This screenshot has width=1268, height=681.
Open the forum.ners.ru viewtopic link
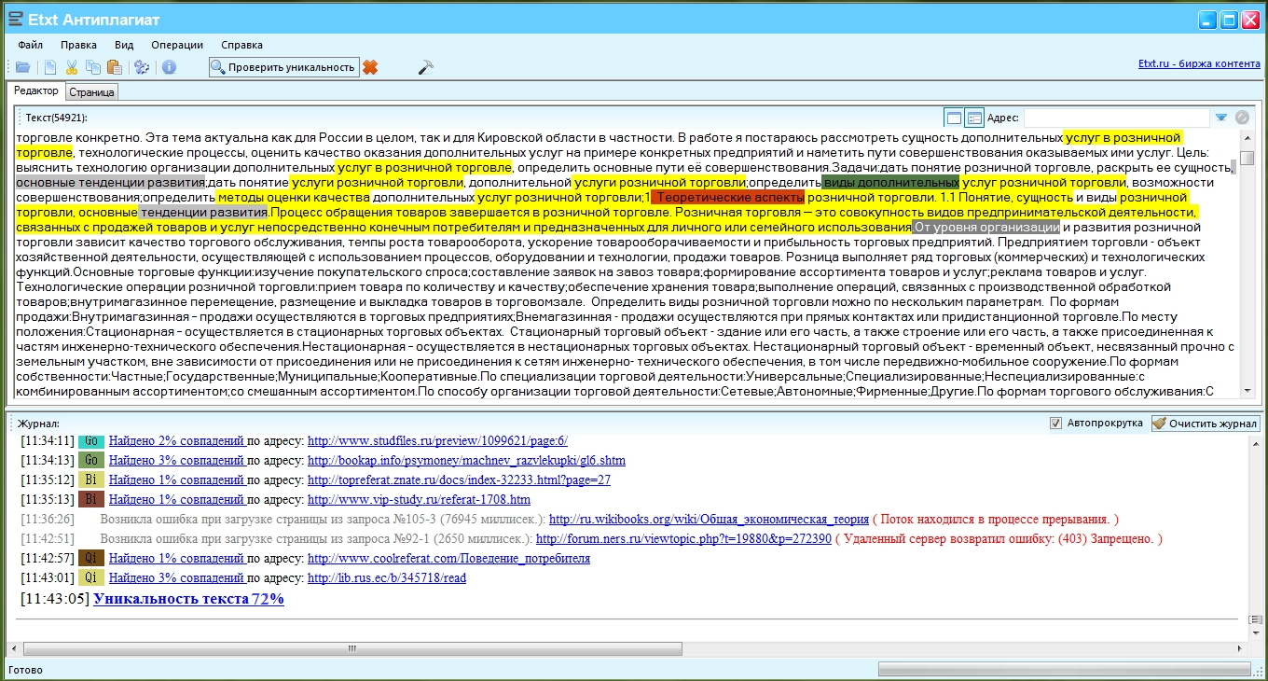pyautogui.click(x=683, y=539)
